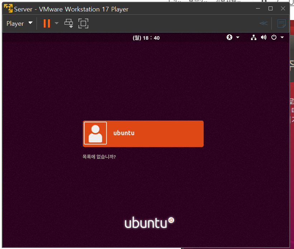Screen dimensions: 294x249
Task: Click the volume speaker icon
Action: pos(264,38)
